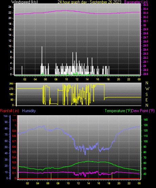
Task: Click the Temperature (°F) legend label
Action: tap(118, 111)
